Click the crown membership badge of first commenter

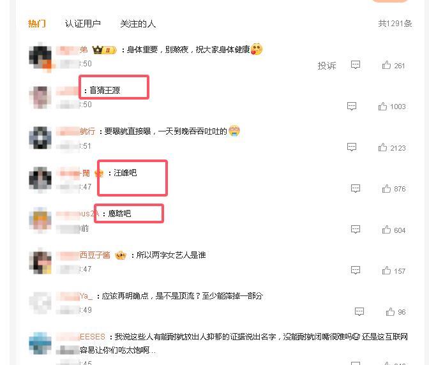105,50
